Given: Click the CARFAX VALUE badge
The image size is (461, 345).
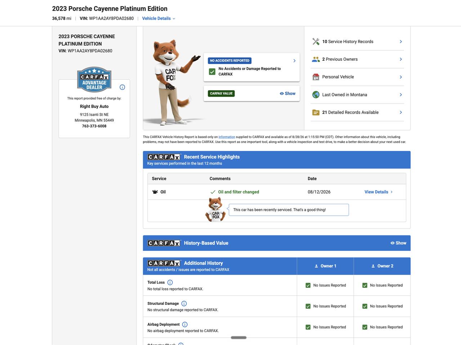Looking at the screenshot, I should (221, 93).
